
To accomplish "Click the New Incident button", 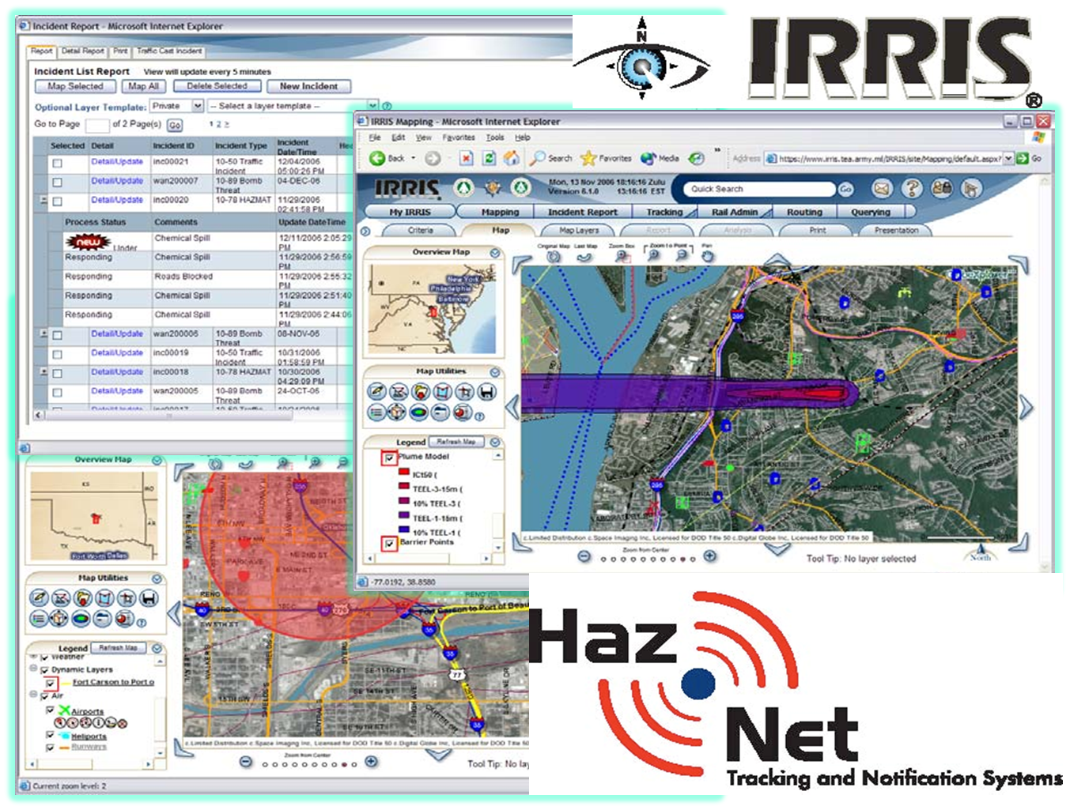I will [x=308, y=86].
